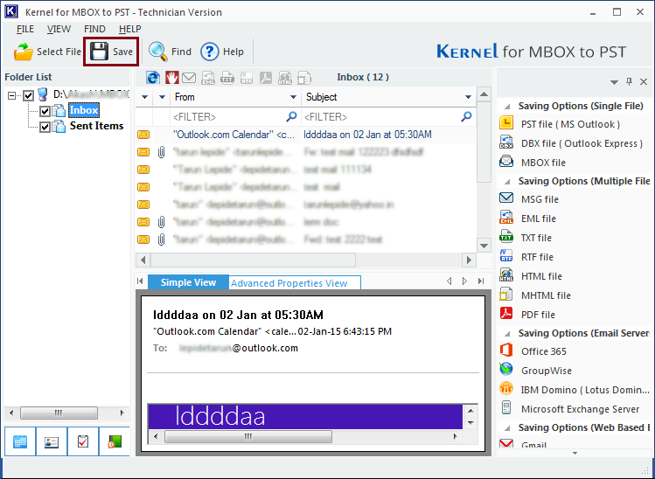Screen dimensions: 655x479
Task: Open the journal icon at bottom left
Action: point(115,441)
